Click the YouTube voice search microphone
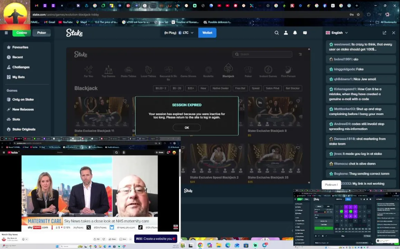This screenshot has height=249, width=400. point(124,152)
